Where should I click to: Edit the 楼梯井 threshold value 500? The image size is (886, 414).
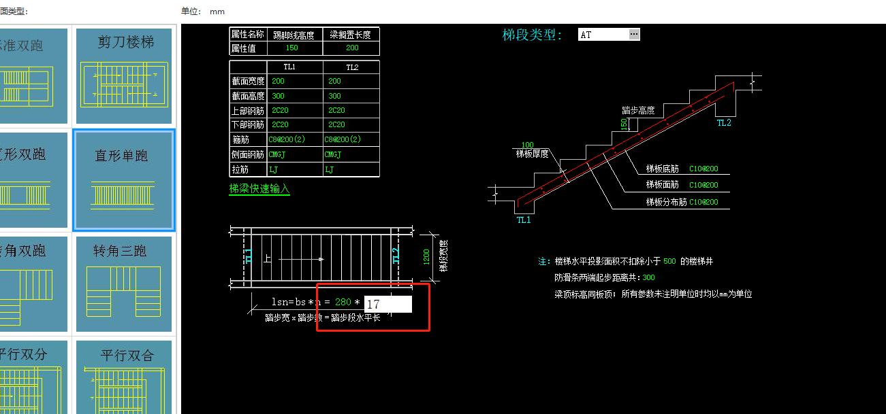click(x=669, y=261)
